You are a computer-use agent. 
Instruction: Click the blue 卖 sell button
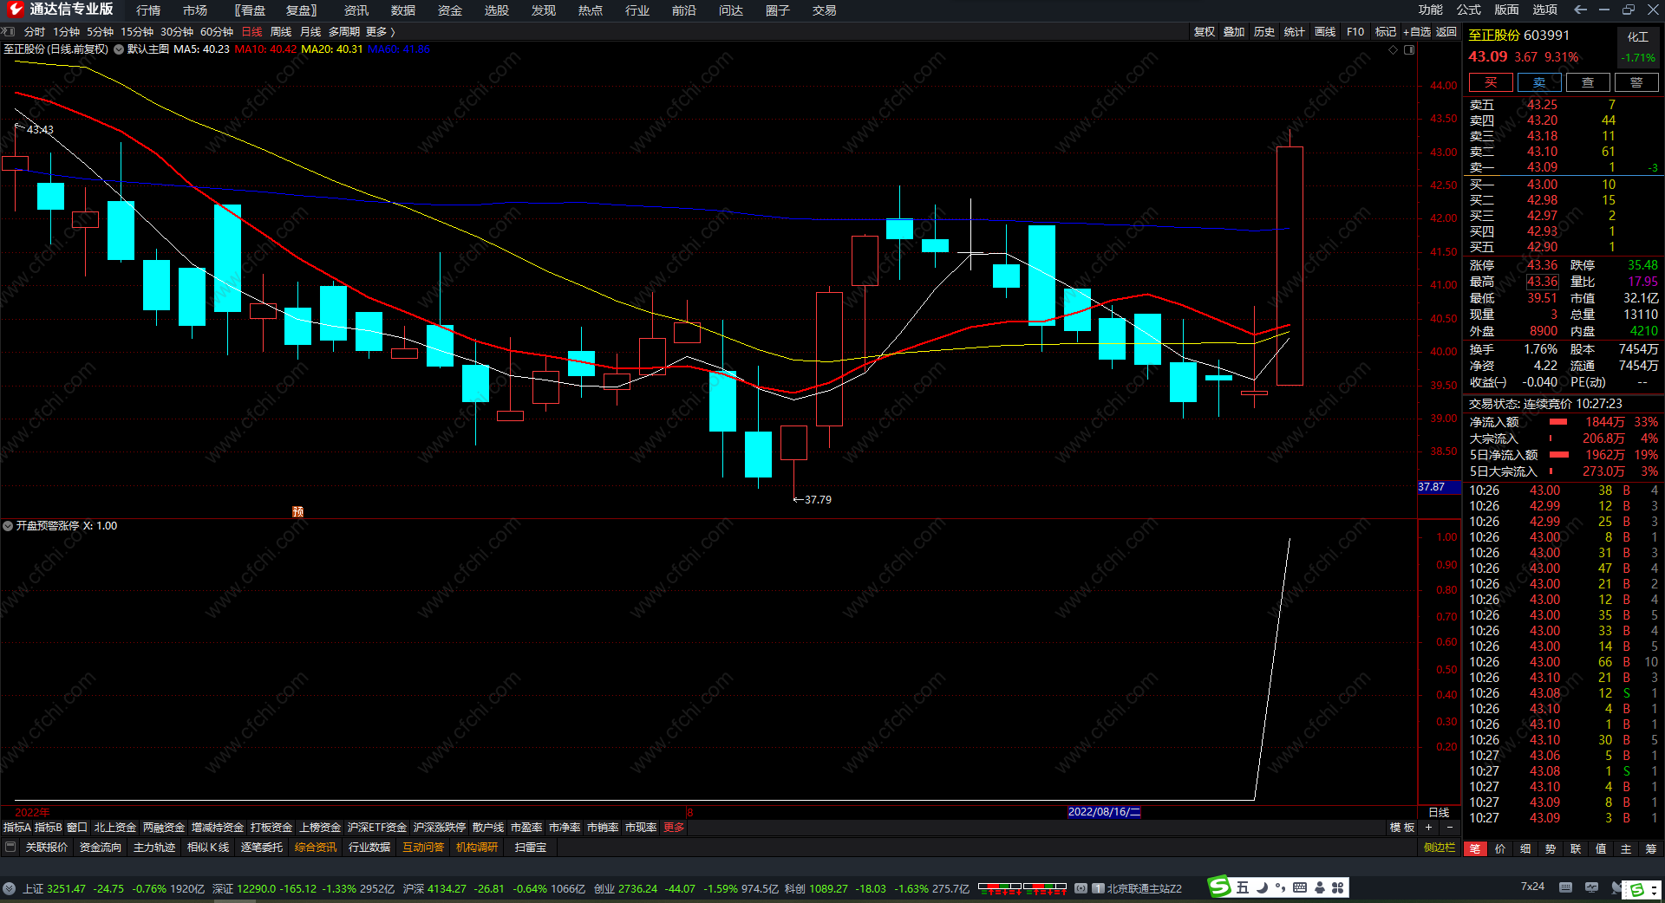click(1539, 82)
